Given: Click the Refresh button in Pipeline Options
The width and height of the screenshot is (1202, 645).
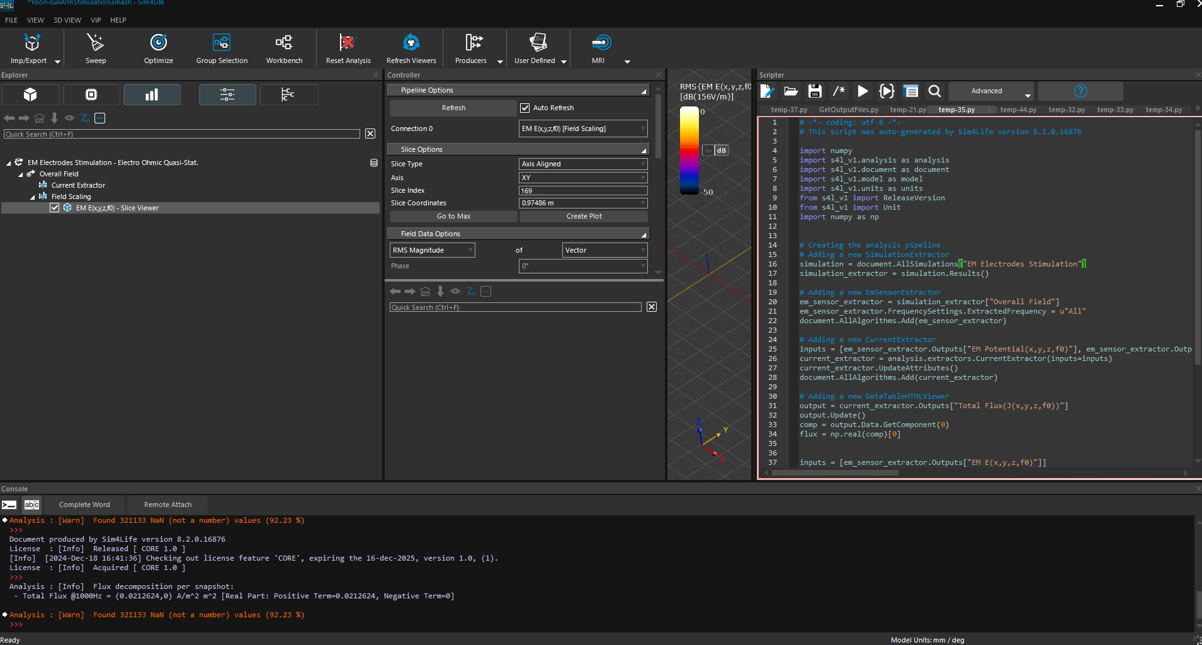Looking at the screenshot, I should [x=453, y=108].
